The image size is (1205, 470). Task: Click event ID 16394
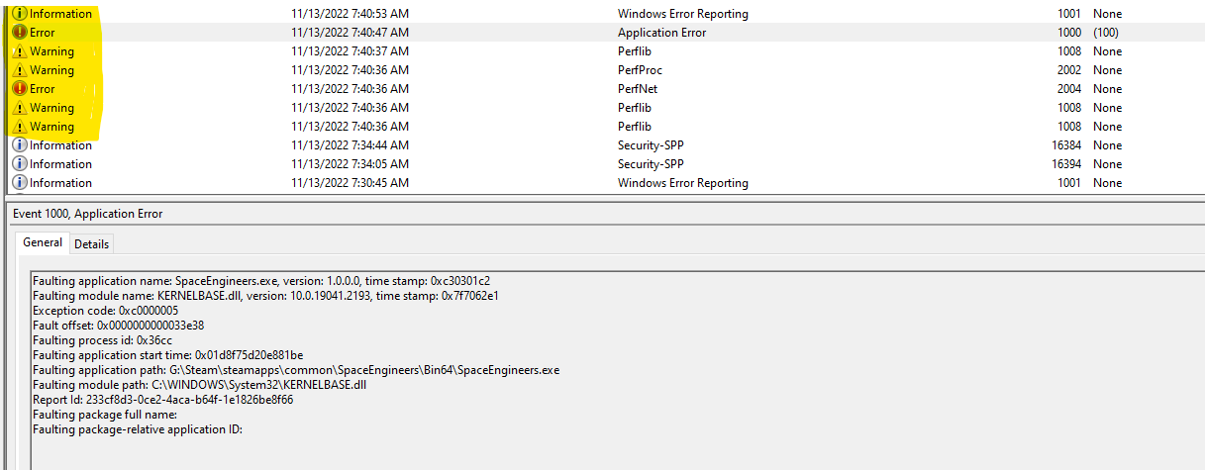tap(1065, 164)
